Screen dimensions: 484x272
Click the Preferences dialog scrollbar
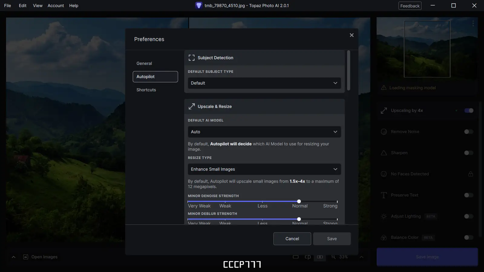pyautogui.click(x=348, y=70)
